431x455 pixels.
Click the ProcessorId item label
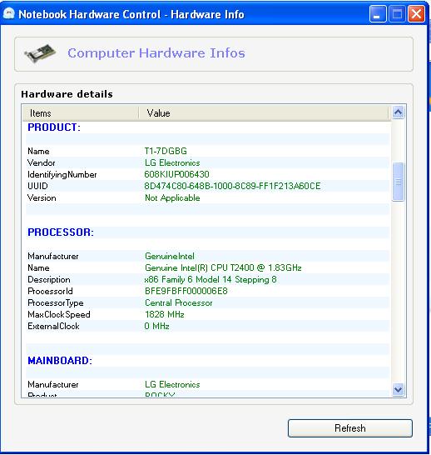point(50,291)
